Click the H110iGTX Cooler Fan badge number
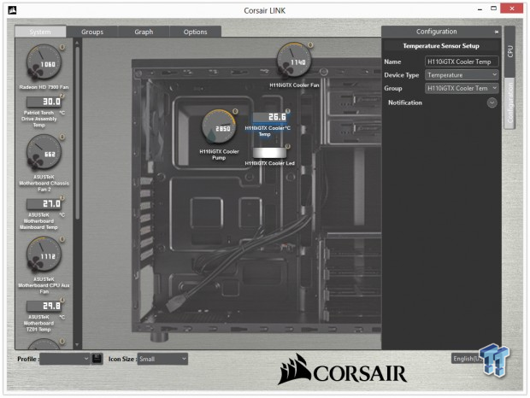 310,45
